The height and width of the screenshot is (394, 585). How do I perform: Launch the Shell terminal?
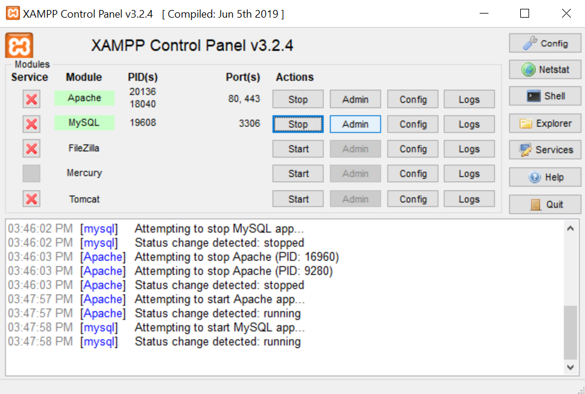545,96
